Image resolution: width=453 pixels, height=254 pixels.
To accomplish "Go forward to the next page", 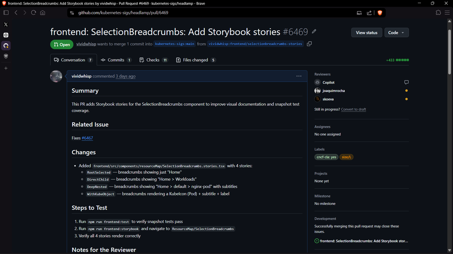I will pyautogui.click(x=25, y=12).
